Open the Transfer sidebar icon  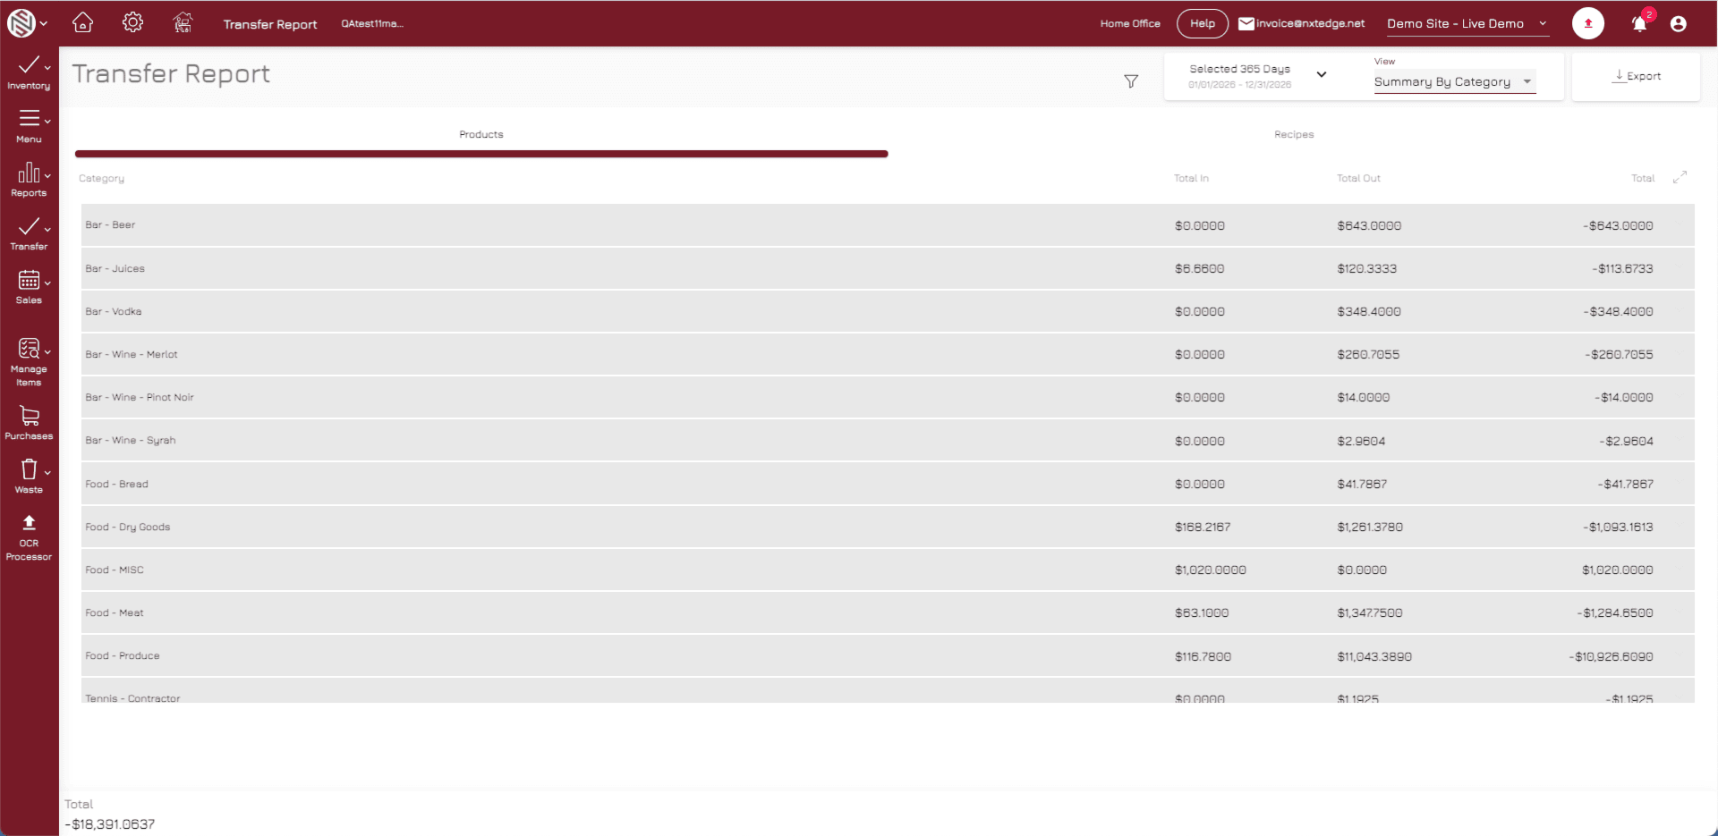pos(29,225)
